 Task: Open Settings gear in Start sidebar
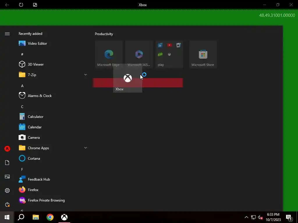click(7, 190)
